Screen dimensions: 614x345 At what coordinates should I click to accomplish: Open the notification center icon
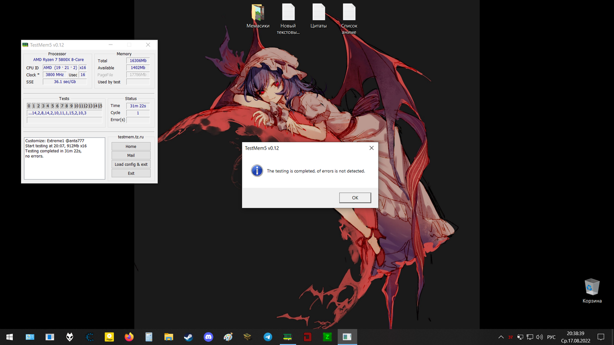601,337
